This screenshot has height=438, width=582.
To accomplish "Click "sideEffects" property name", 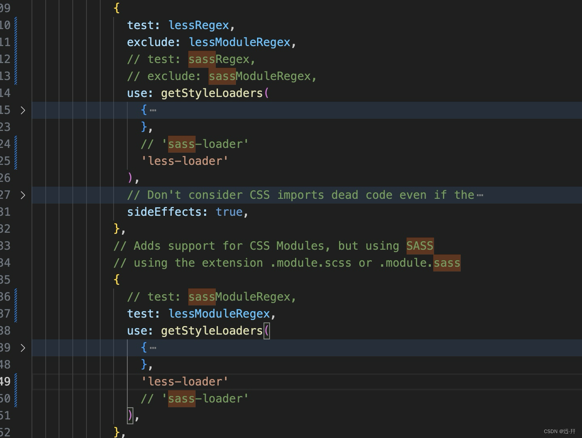I will (164, 212).
